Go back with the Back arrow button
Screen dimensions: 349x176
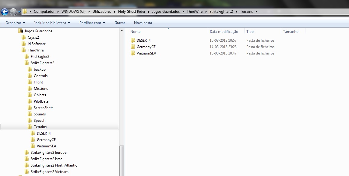[x=5, y=12]
